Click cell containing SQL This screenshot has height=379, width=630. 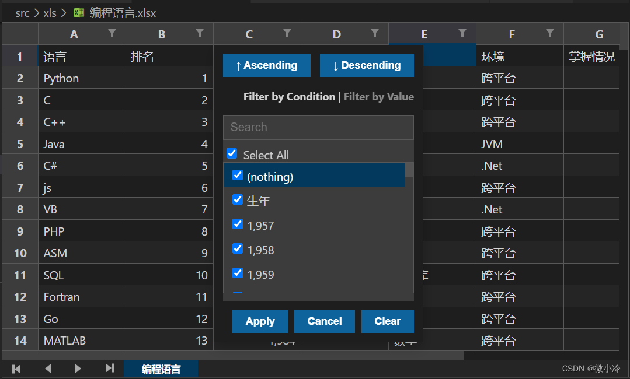click(x=82, y=275)
